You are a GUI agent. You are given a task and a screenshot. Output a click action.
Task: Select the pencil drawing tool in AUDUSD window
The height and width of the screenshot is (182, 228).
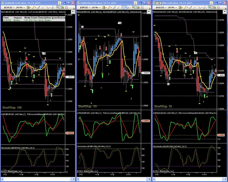[186, 7]
